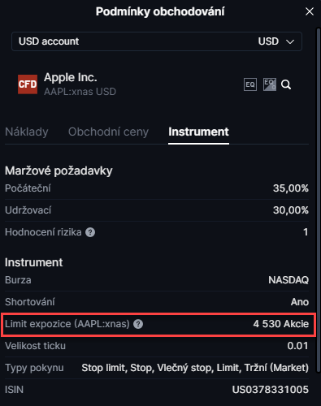Select the EQ stock instrument icon
This screenshot has width=321, height=406.
(x=250, y=84)
